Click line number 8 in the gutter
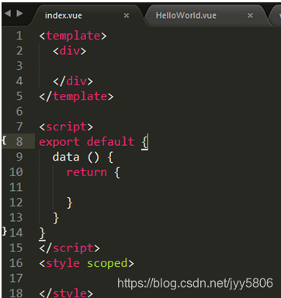 click(x=19, y=141)
